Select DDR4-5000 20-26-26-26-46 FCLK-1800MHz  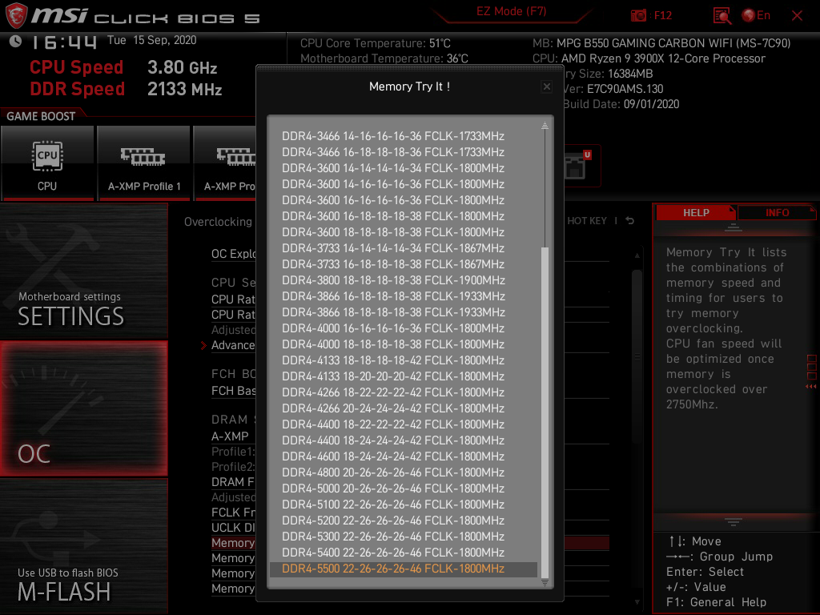tap(393, 488)
